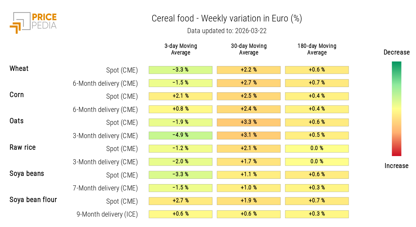Viewport: 416px width, 227px height.
Task: Select the 30-day Moving Average column header
Action: (249, 49)
